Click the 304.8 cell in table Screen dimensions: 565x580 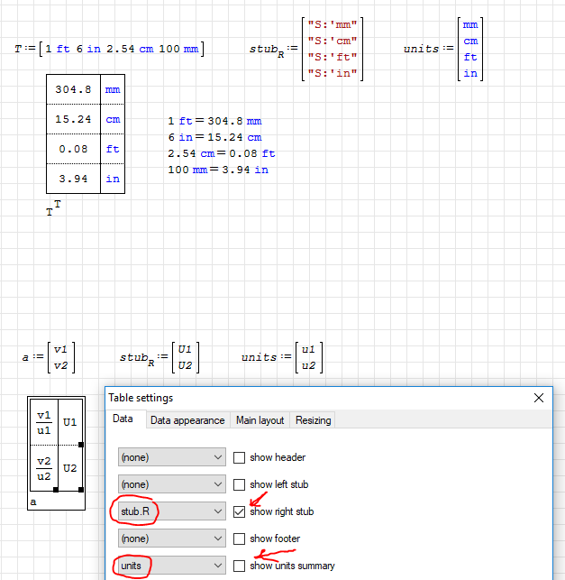73,90
